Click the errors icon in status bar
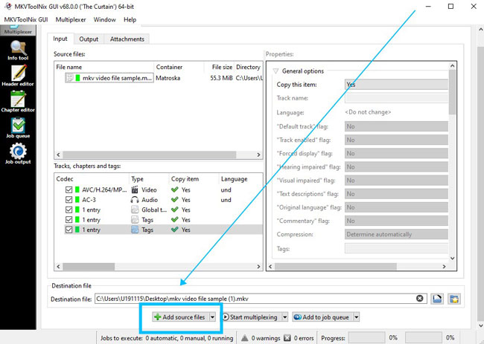Image resolution: width=484 pixels, height=344 pixels. point(287,338)
